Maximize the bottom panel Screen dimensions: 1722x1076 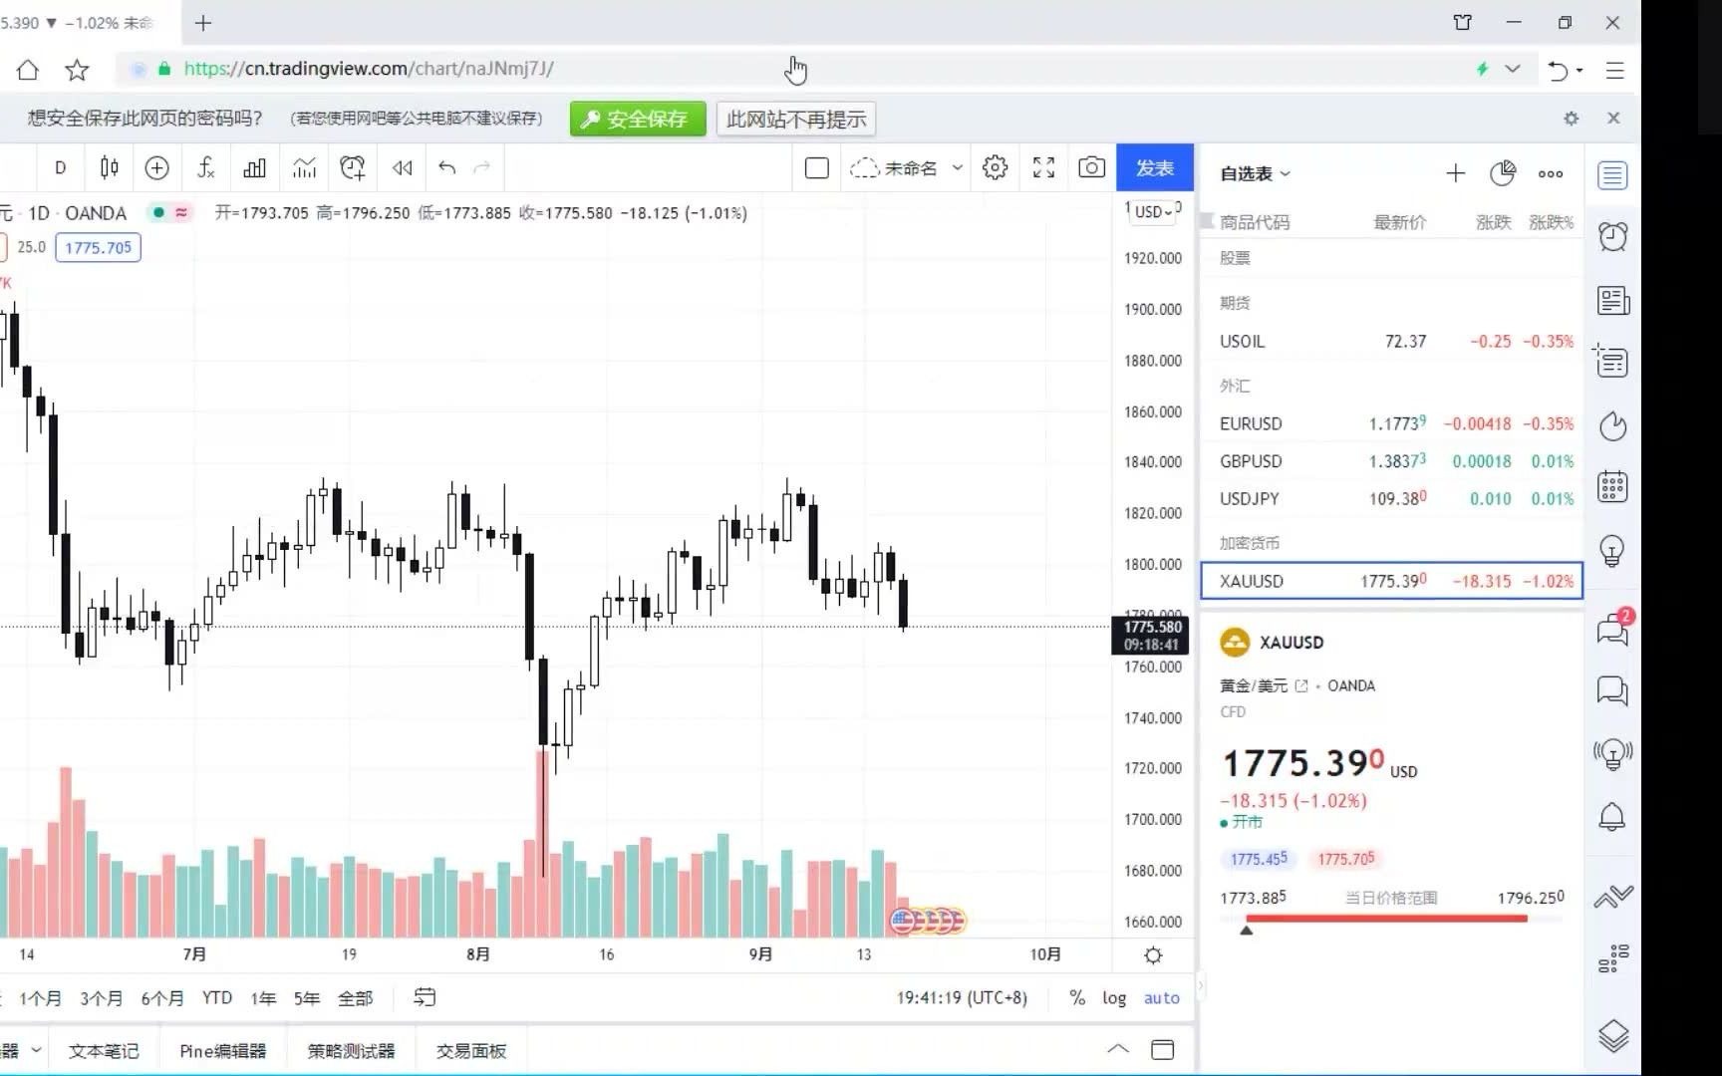pos(1162,1049)
